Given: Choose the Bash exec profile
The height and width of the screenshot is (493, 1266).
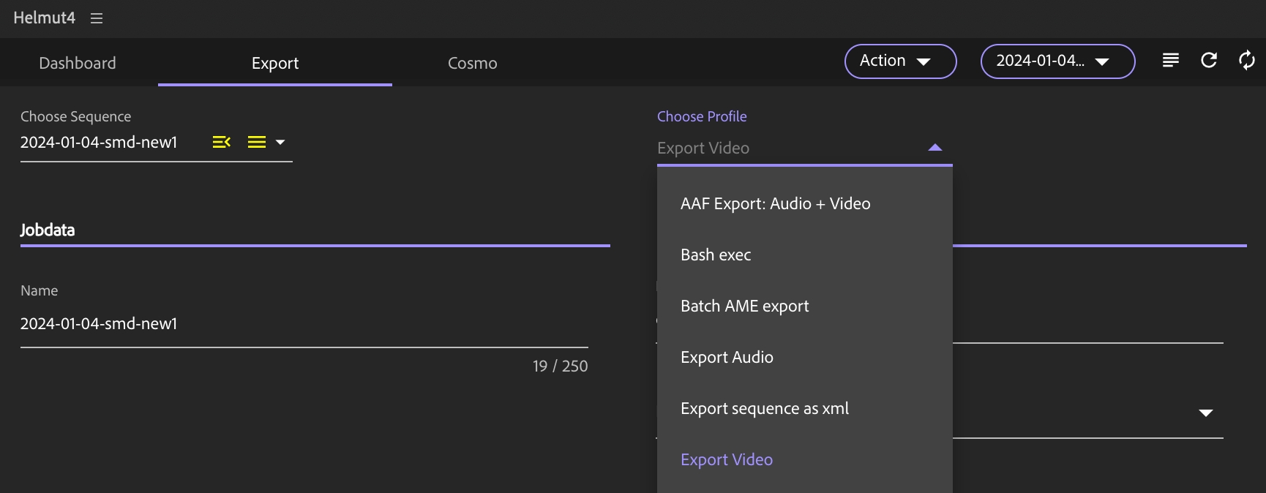Looking at the screenshot, I should pyautogui.click(x=716, y=255).
